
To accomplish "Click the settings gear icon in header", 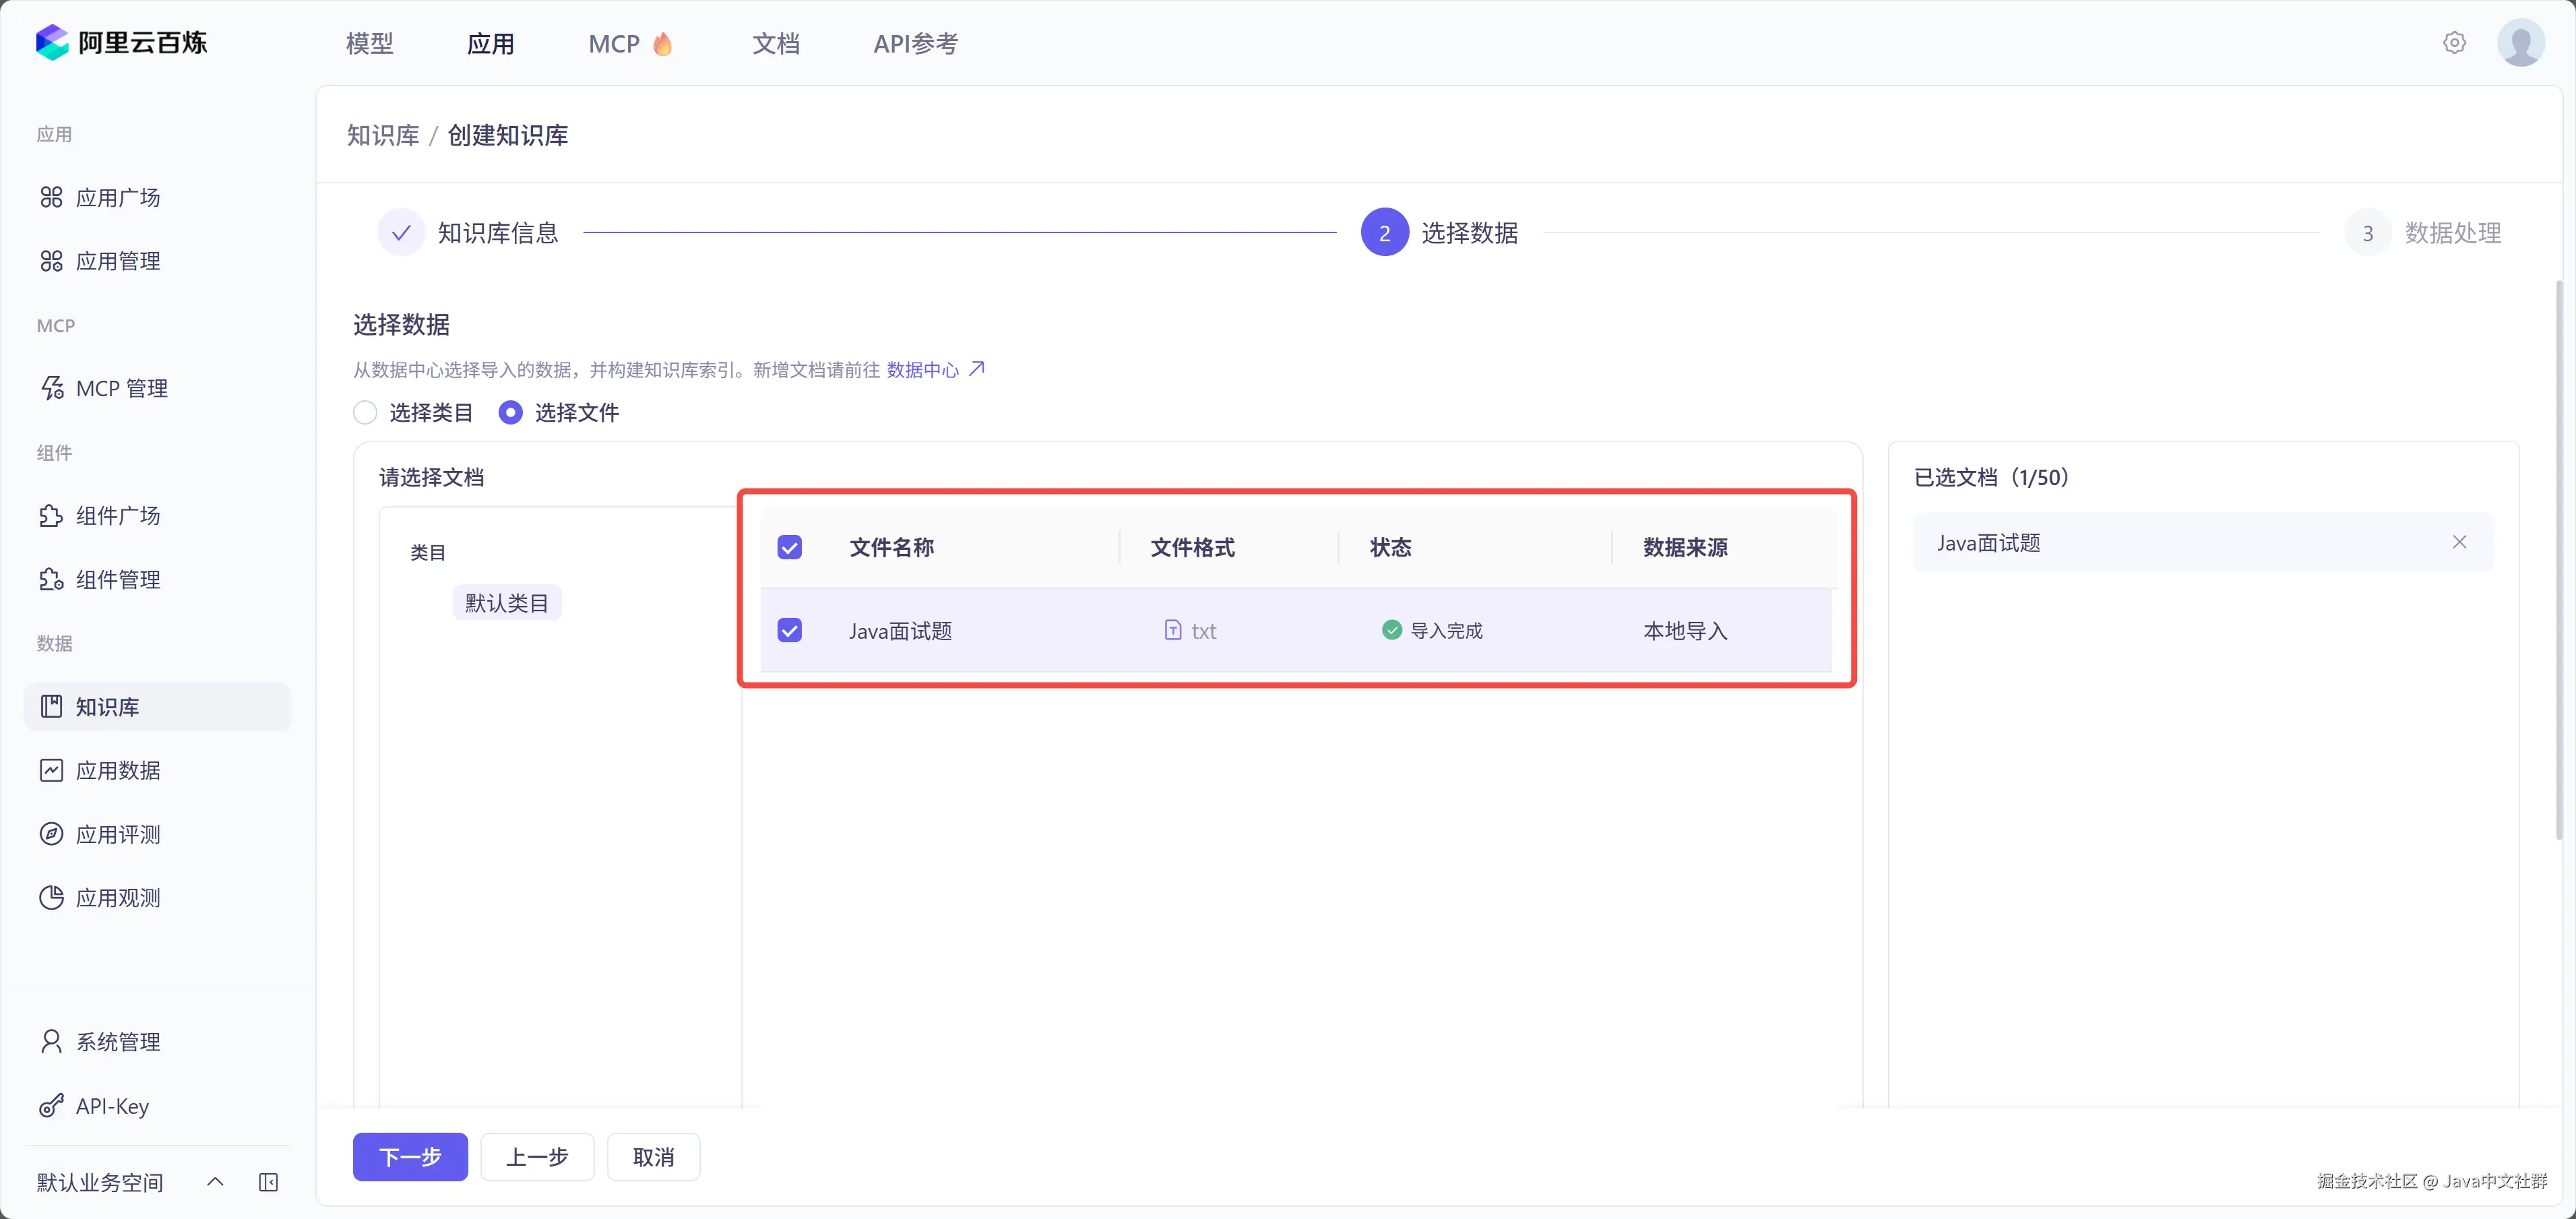I will [2454, 43].
